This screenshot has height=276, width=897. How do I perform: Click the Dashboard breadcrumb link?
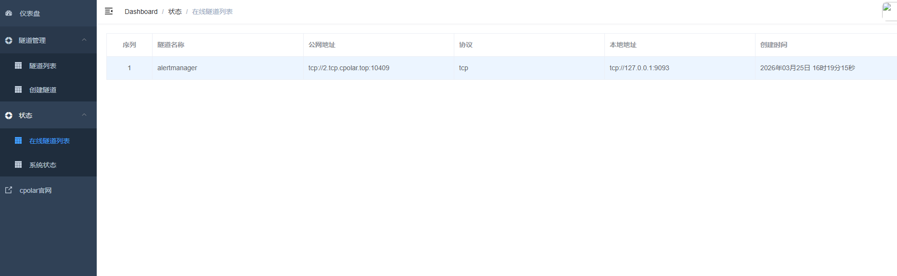click(141, 12)
